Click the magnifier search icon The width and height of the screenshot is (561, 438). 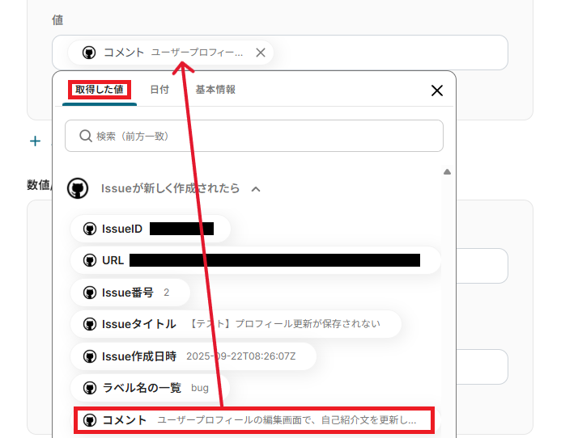[x=86, y=136]
